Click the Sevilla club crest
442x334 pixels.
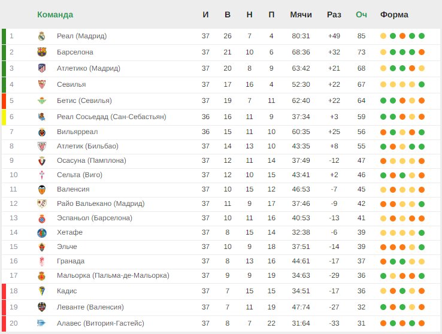(42, 84)
